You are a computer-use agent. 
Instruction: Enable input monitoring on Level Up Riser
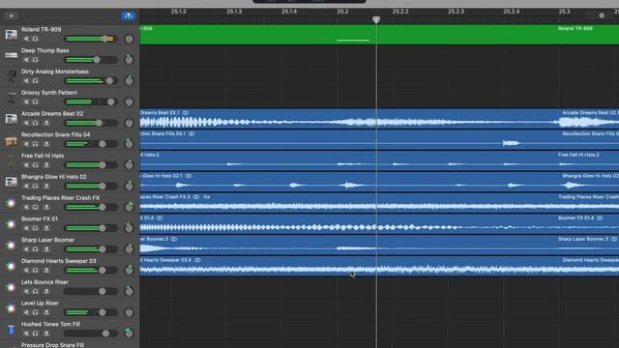pyautogui.click(x=46, y=312)
